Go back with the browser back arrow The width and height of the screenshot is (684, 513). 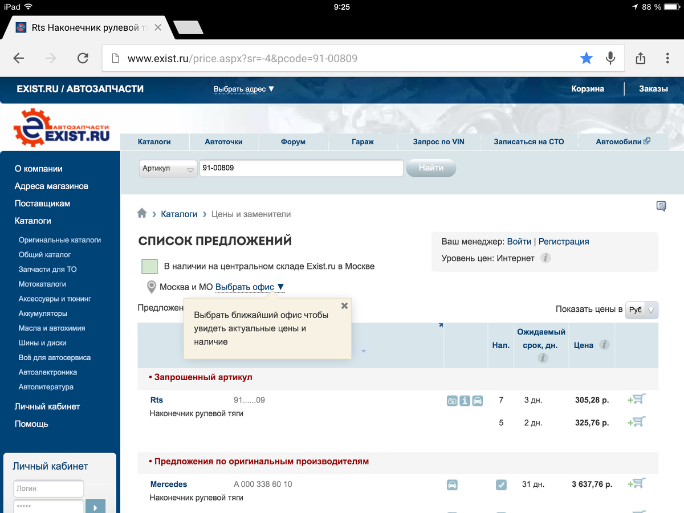click(x=19, y=58)
